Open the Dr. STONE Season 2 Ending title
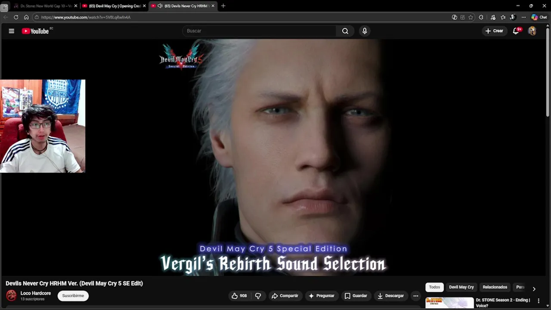551x310 pixels. [503, 303]
